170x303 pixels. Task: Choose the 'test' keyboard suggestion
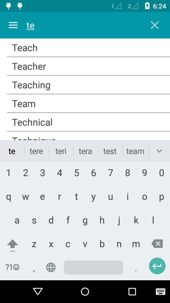click(x=110, y=151)
